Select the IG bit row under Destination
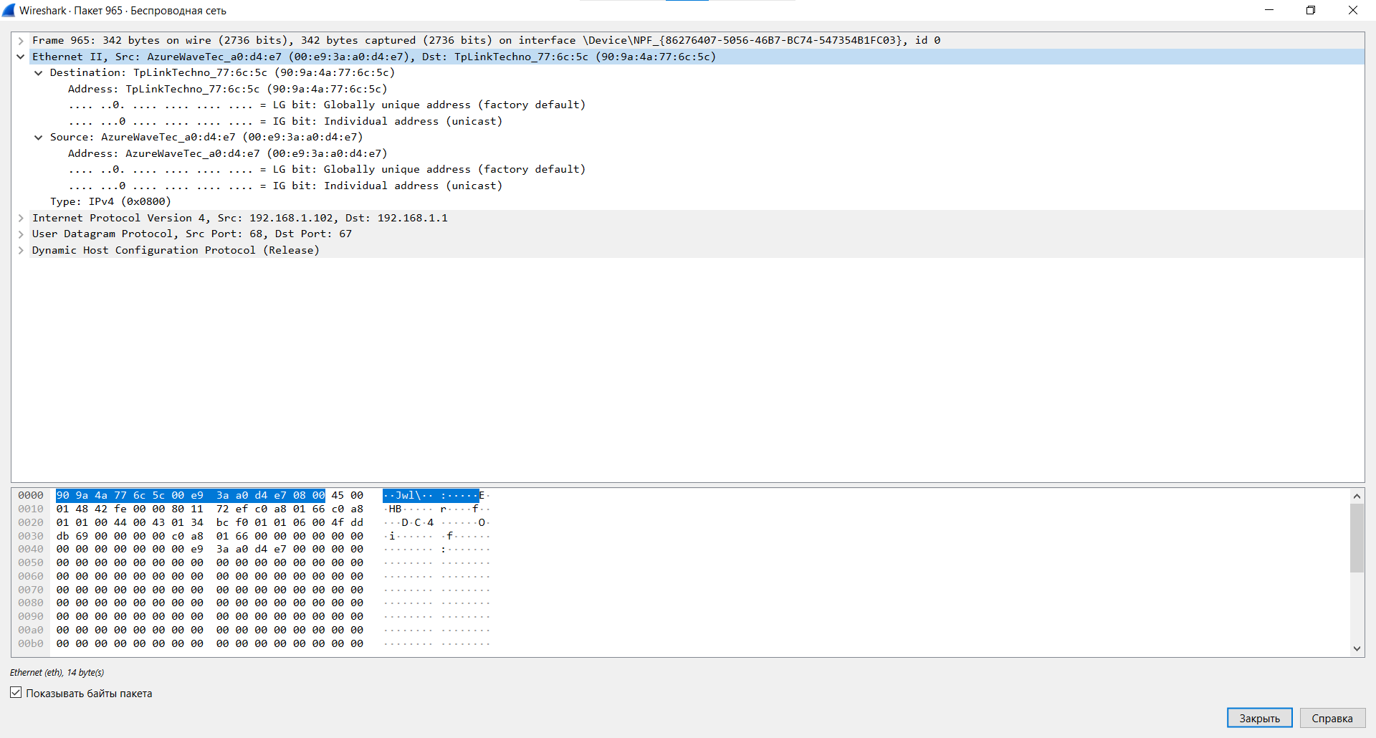The height and width of the screenshot is (738, 1376). (x=285, y=121)
